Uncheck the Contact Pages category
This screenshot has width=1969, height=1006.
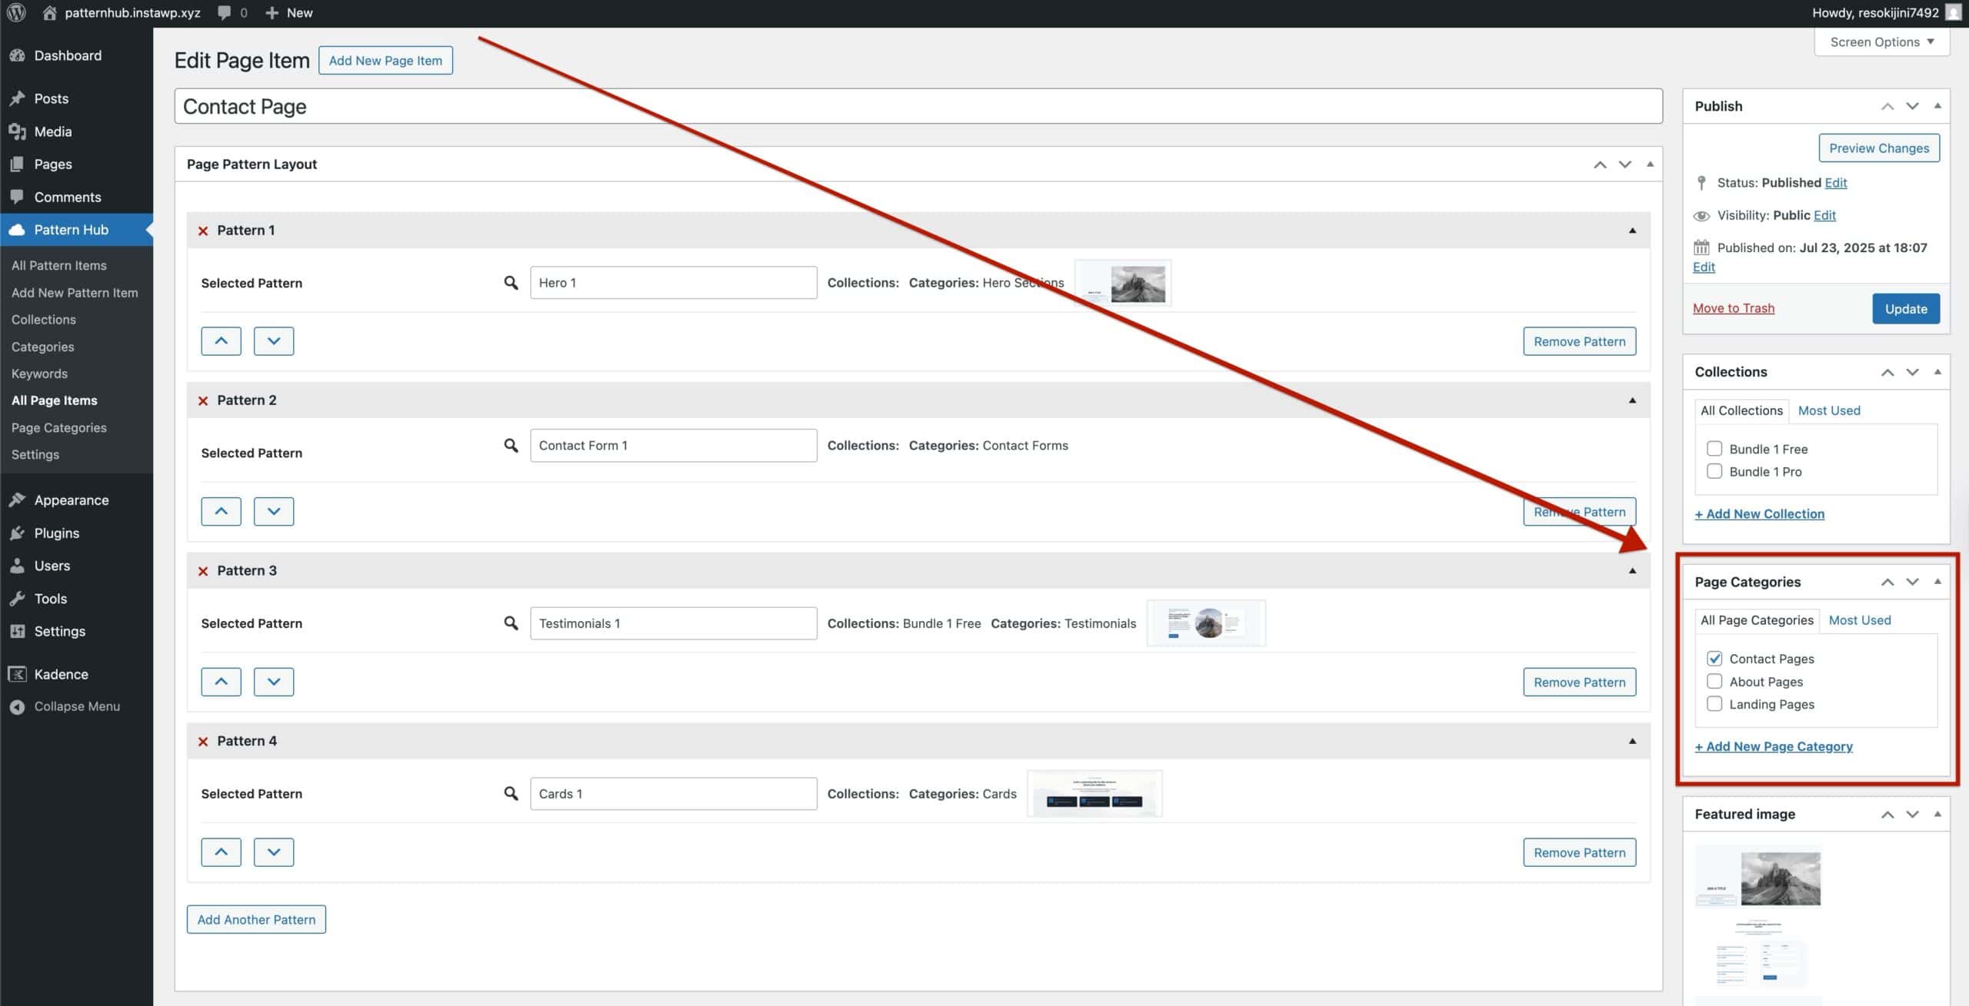[1714, 658]
